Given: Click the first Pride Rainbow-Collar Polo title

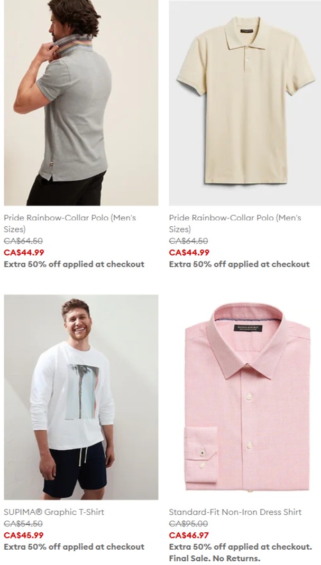Looking at the screenshot, I should pyautogui.click(x=70, y=224).
